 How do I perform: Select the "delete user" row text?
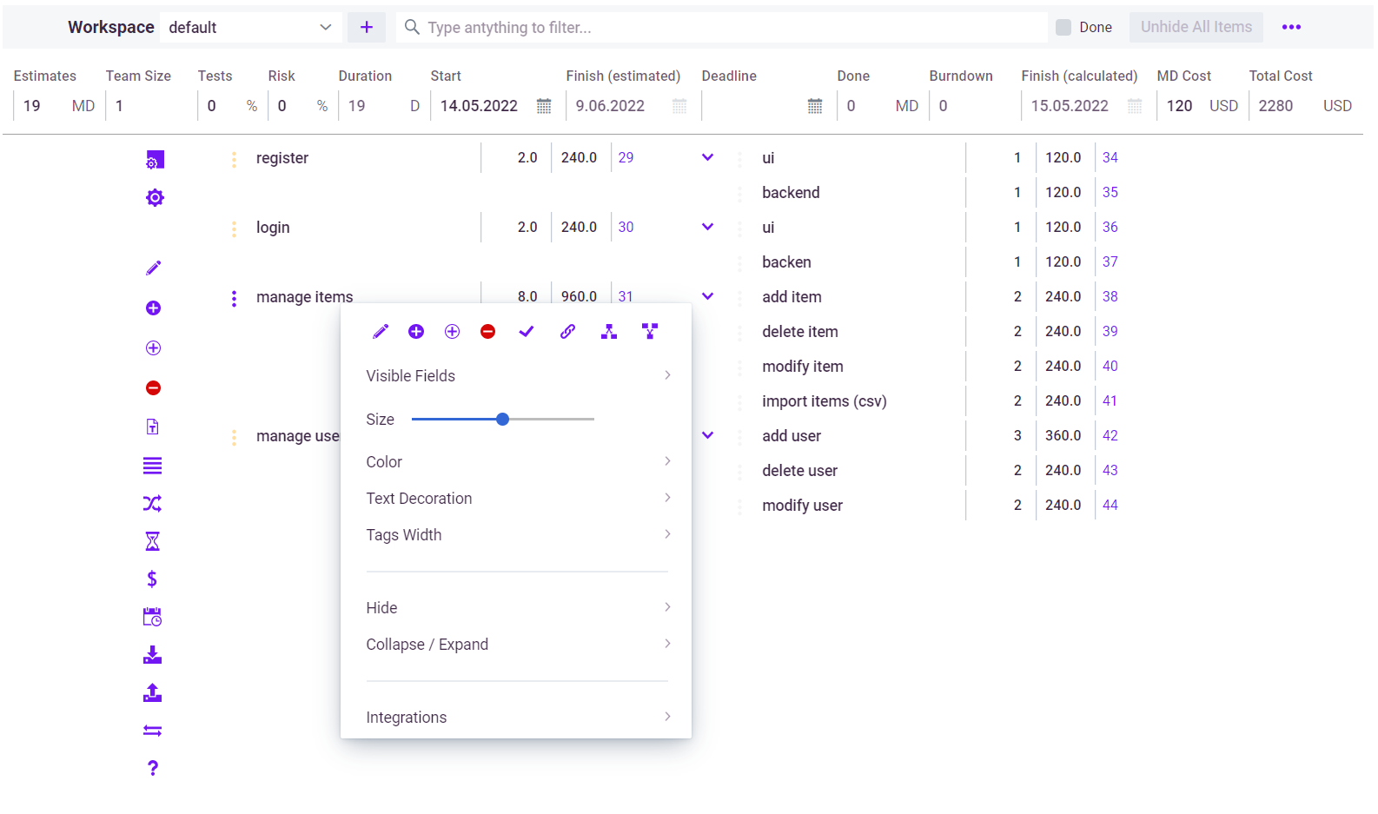click(x=800, y=471)
